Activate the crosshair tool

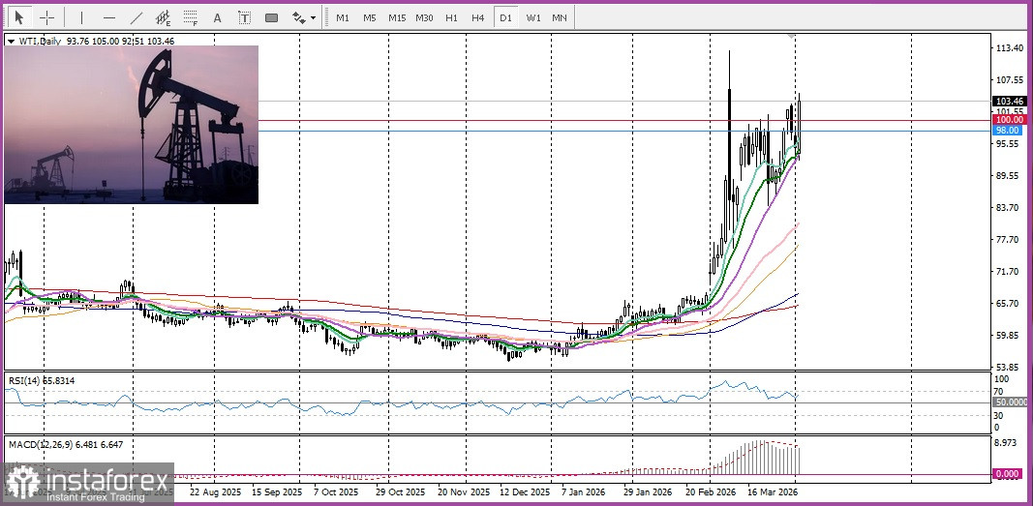(46, 17)
